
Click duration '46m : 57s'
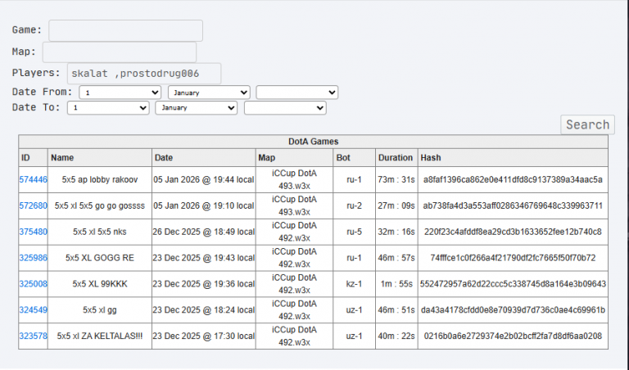tap(396, 258)
